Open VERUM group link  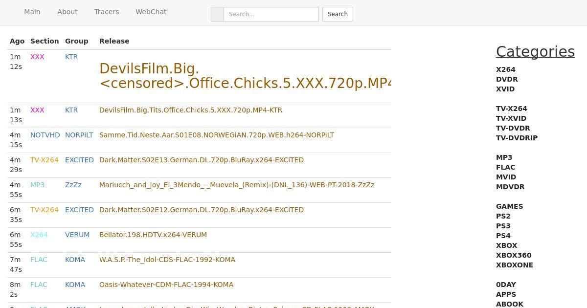point(77,235)
